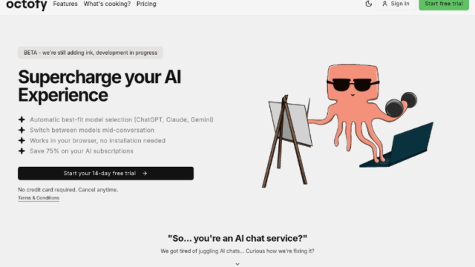Click Works in your browser text
This screenshot has height=267, width=475.
(x=97, y=140)
